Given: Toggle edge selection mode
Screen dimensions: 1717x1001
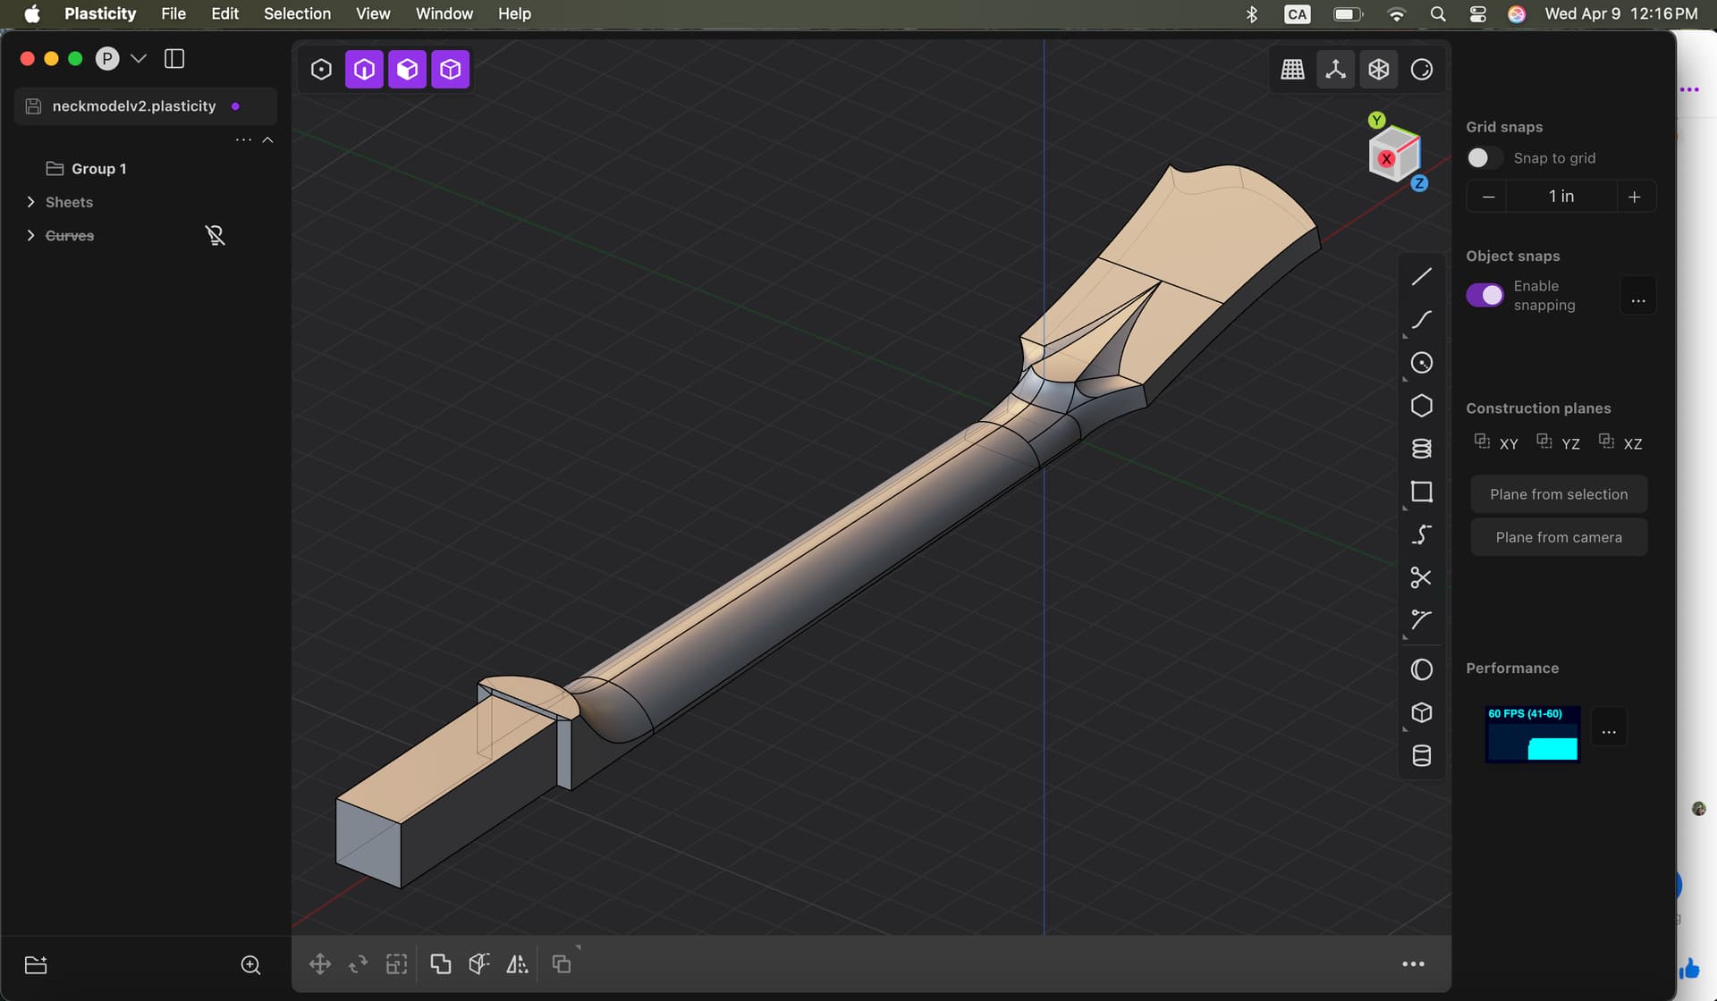Looking at the screenshot, I should 364,70.
